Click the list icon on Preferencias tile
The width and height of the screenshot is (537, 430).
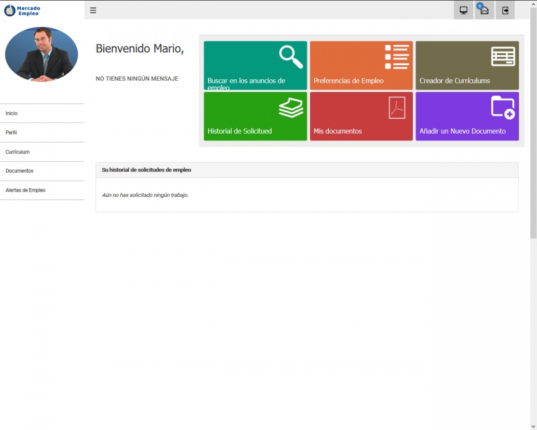[397, 56]
